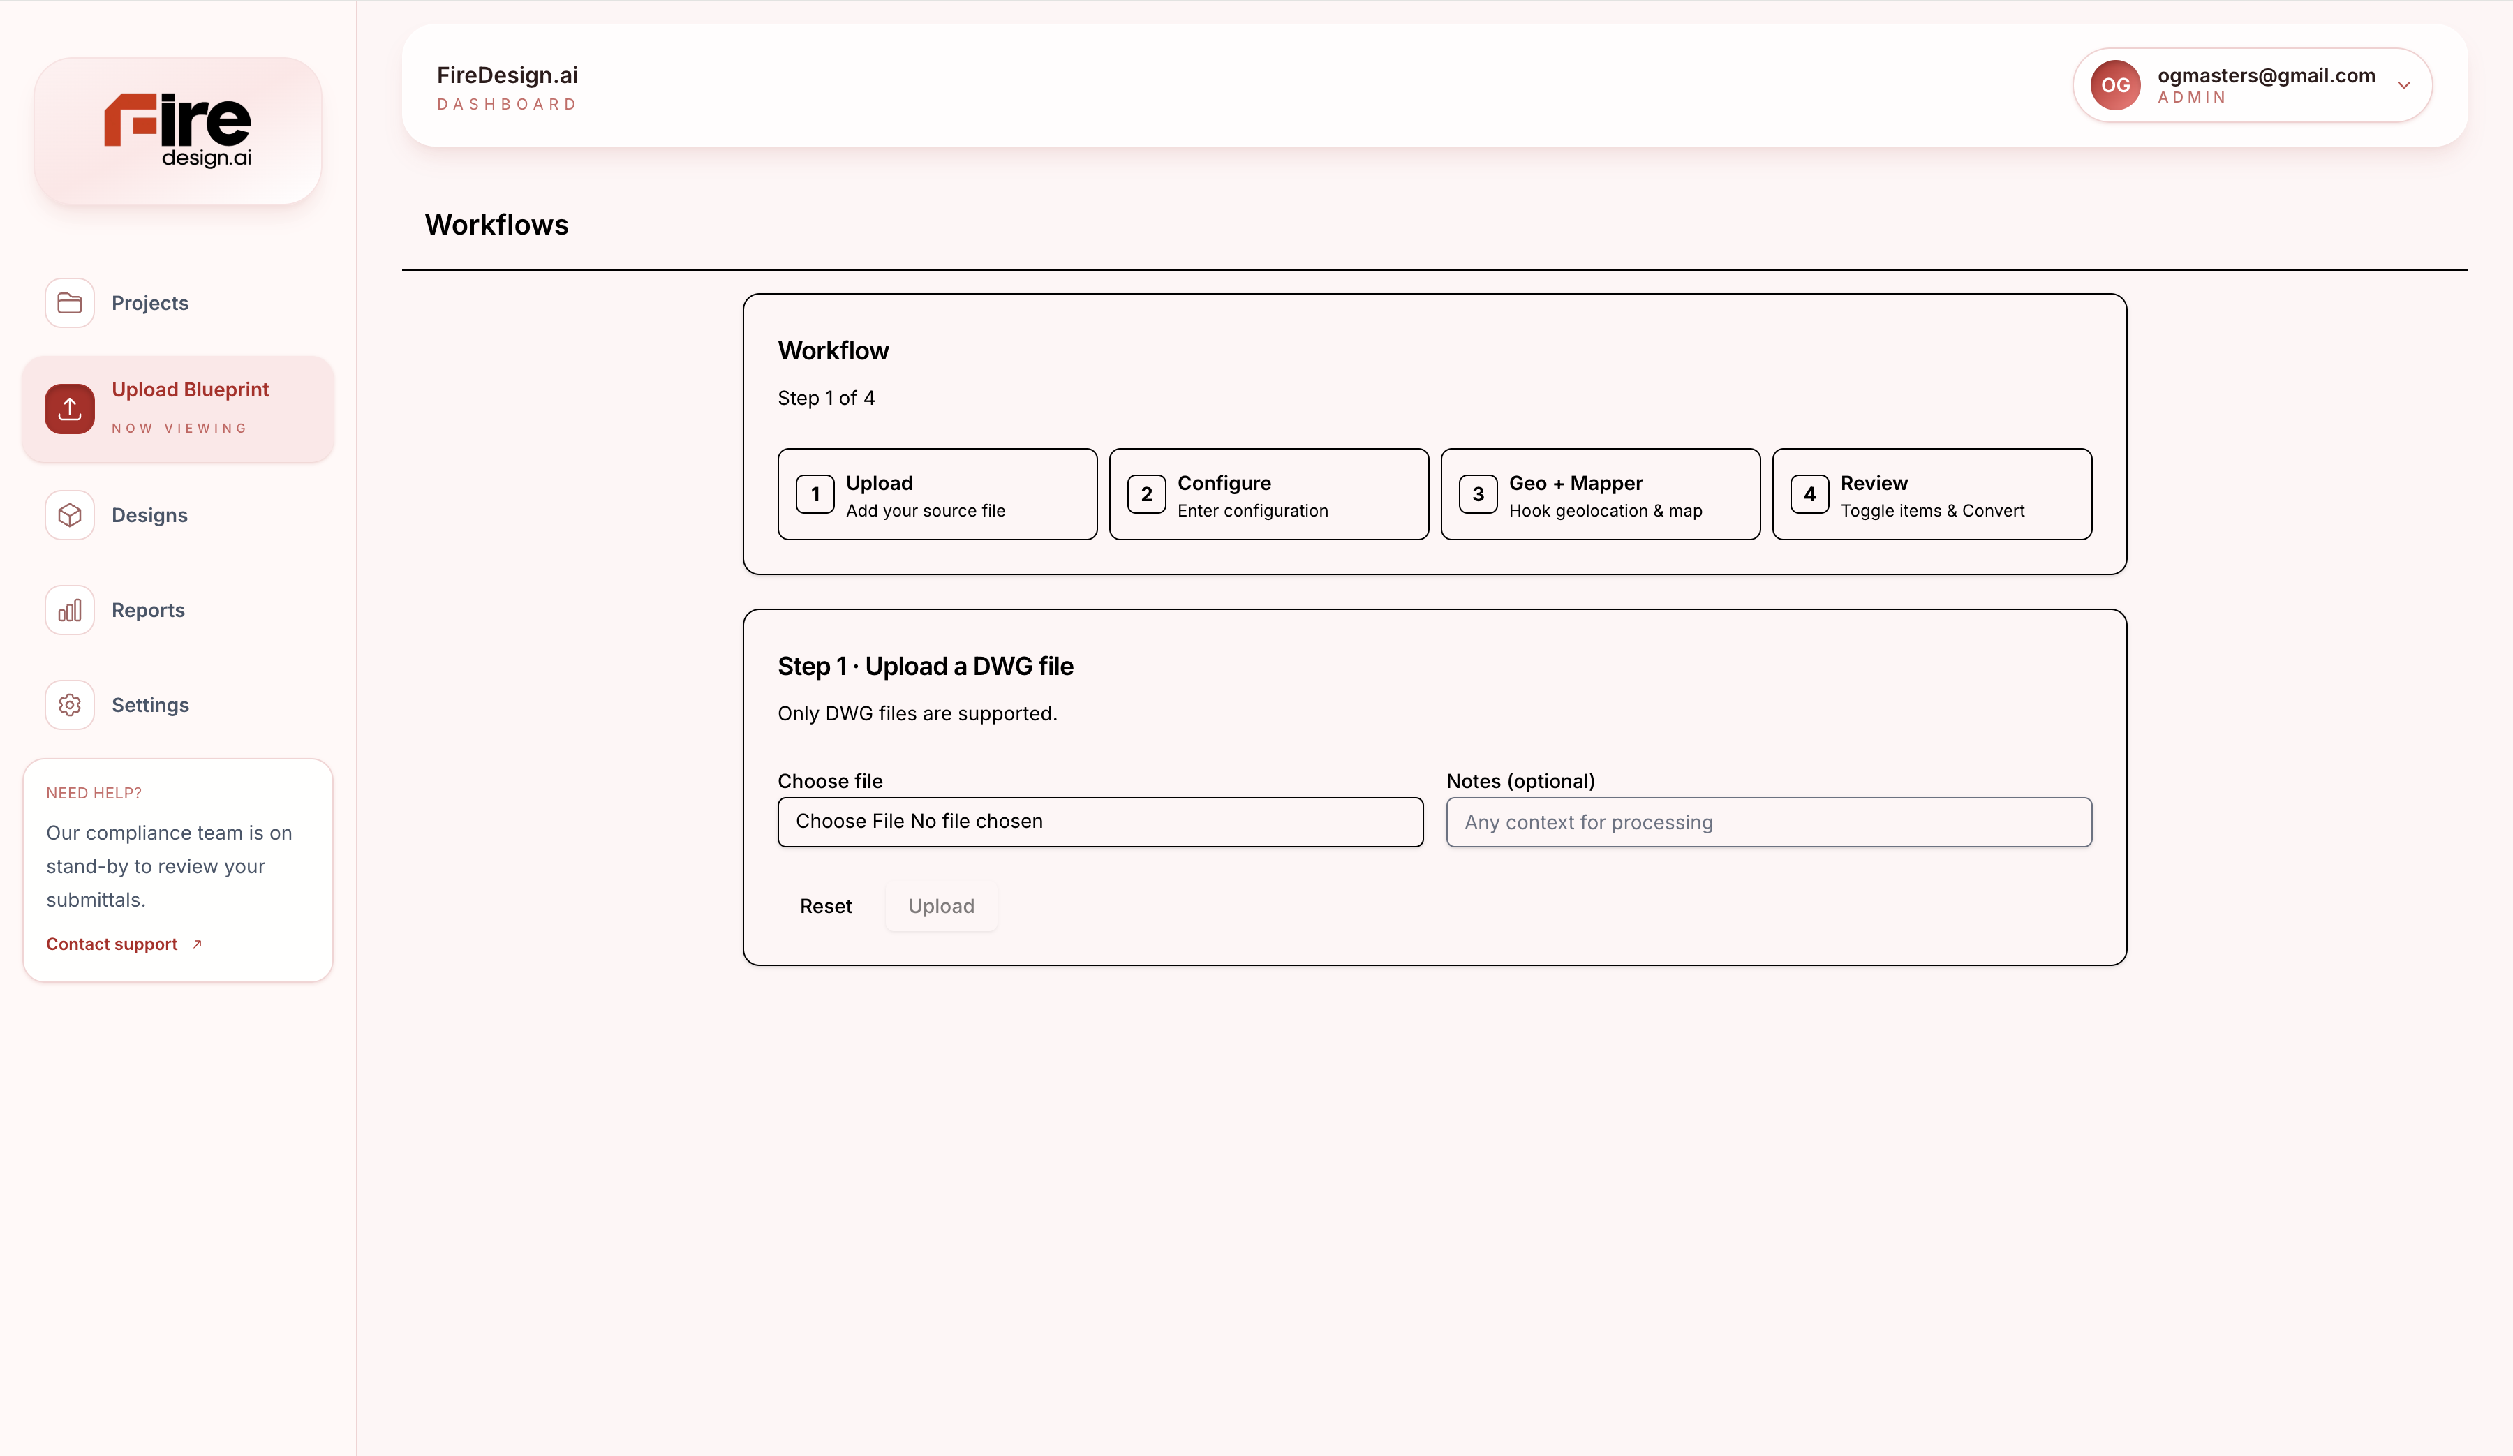Click the Settings gear icon
The image size is (2513, 1456).
coord(70,705)
